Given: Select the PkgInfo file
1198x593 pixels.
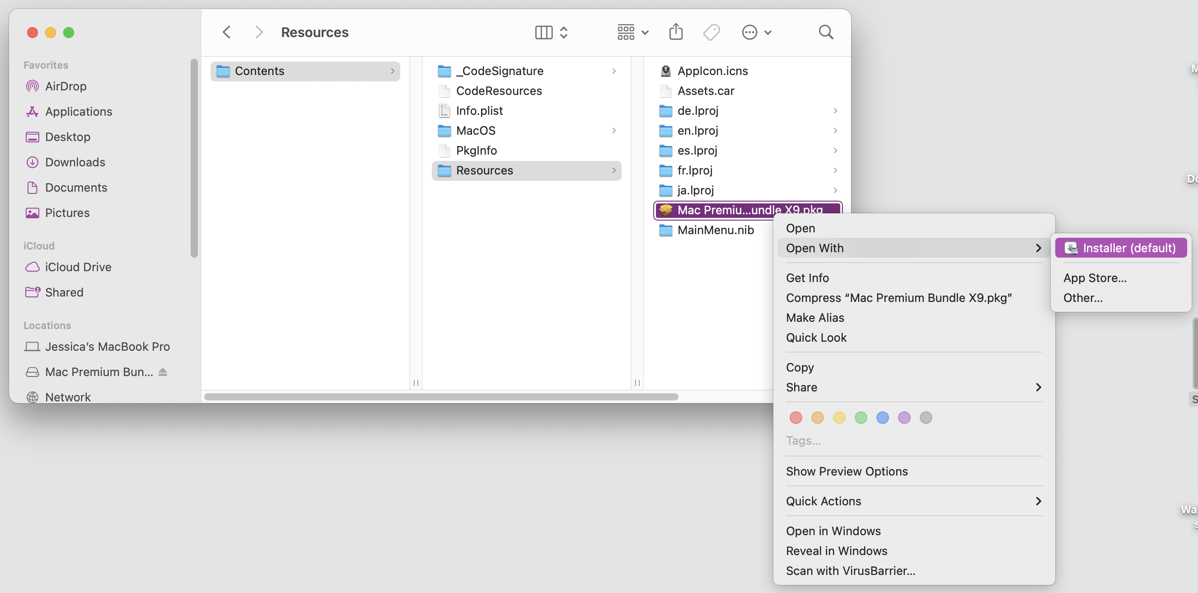Looking at the screenshot, I should click(526, 151).
